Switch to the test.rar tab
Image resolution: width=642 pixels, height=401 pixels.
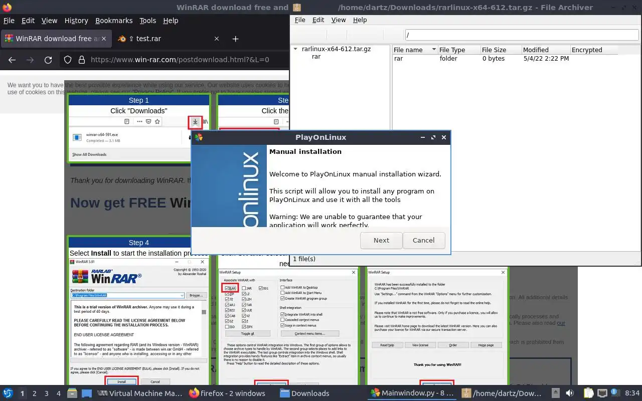pyautogui.click(x=160, y=39)
